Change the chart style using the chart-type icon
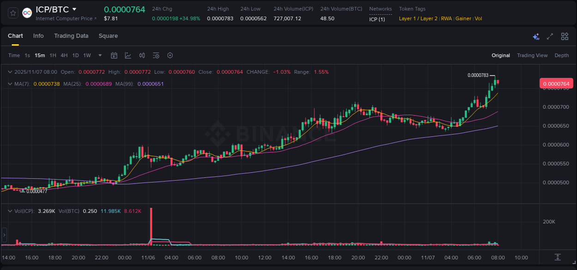 128,55
